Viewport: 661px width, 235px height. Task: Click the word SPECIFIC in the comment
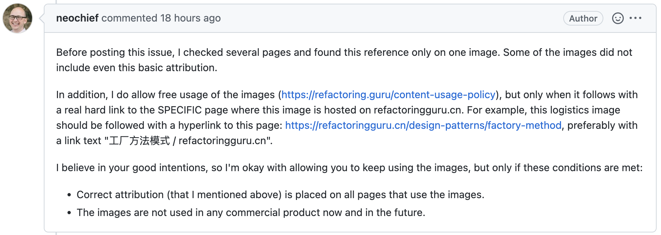point(180,110)
